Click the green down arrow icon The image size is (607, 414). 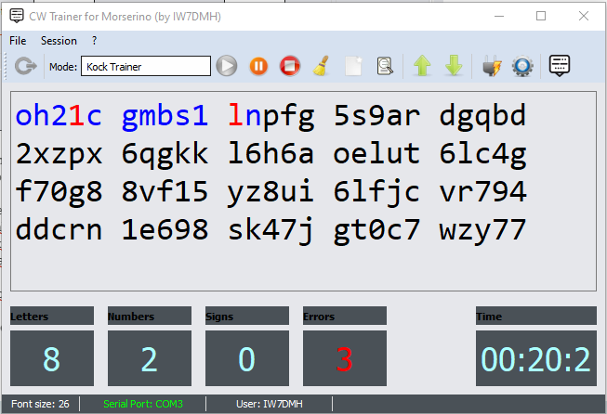[x=454, y=65]
